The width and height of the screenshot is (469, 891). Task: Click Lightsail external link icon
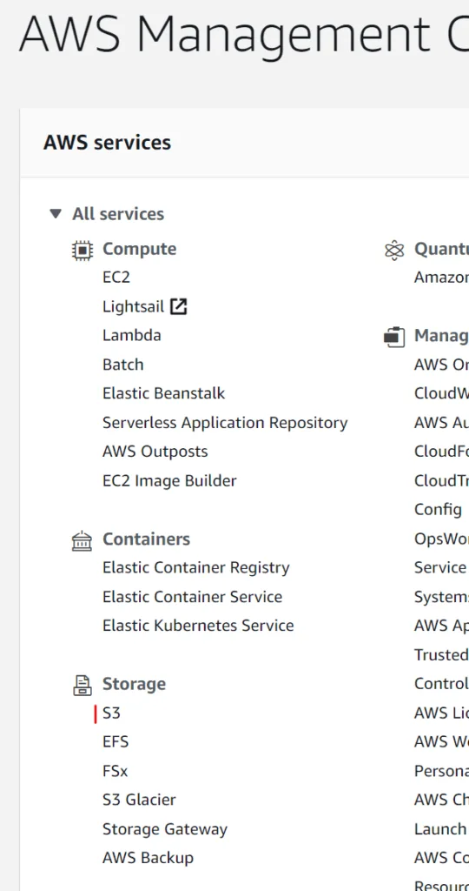[179, 307]
